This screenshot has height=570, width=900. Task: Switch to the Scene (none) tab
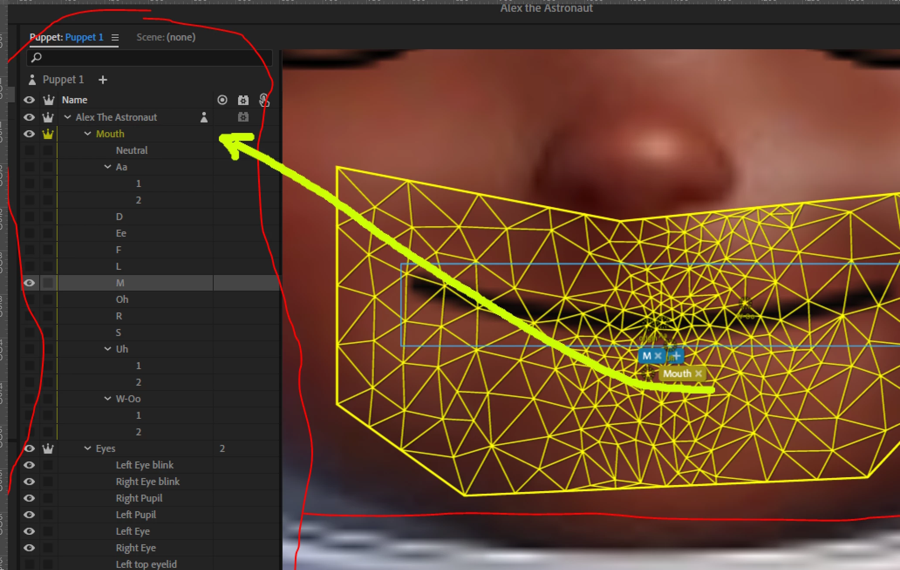[166, 37]
